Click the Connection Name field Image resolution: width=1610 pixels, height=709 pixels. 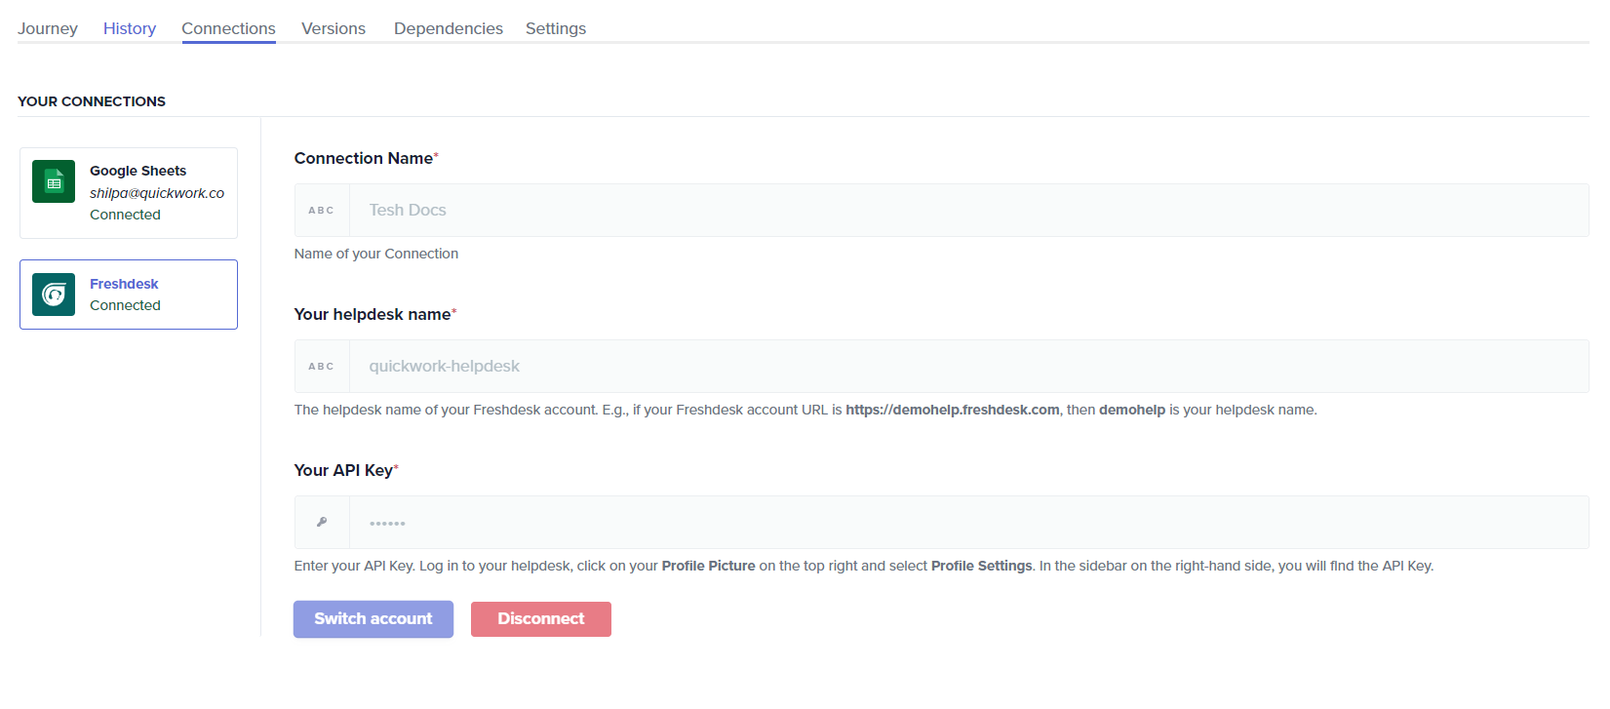(969, 210)
